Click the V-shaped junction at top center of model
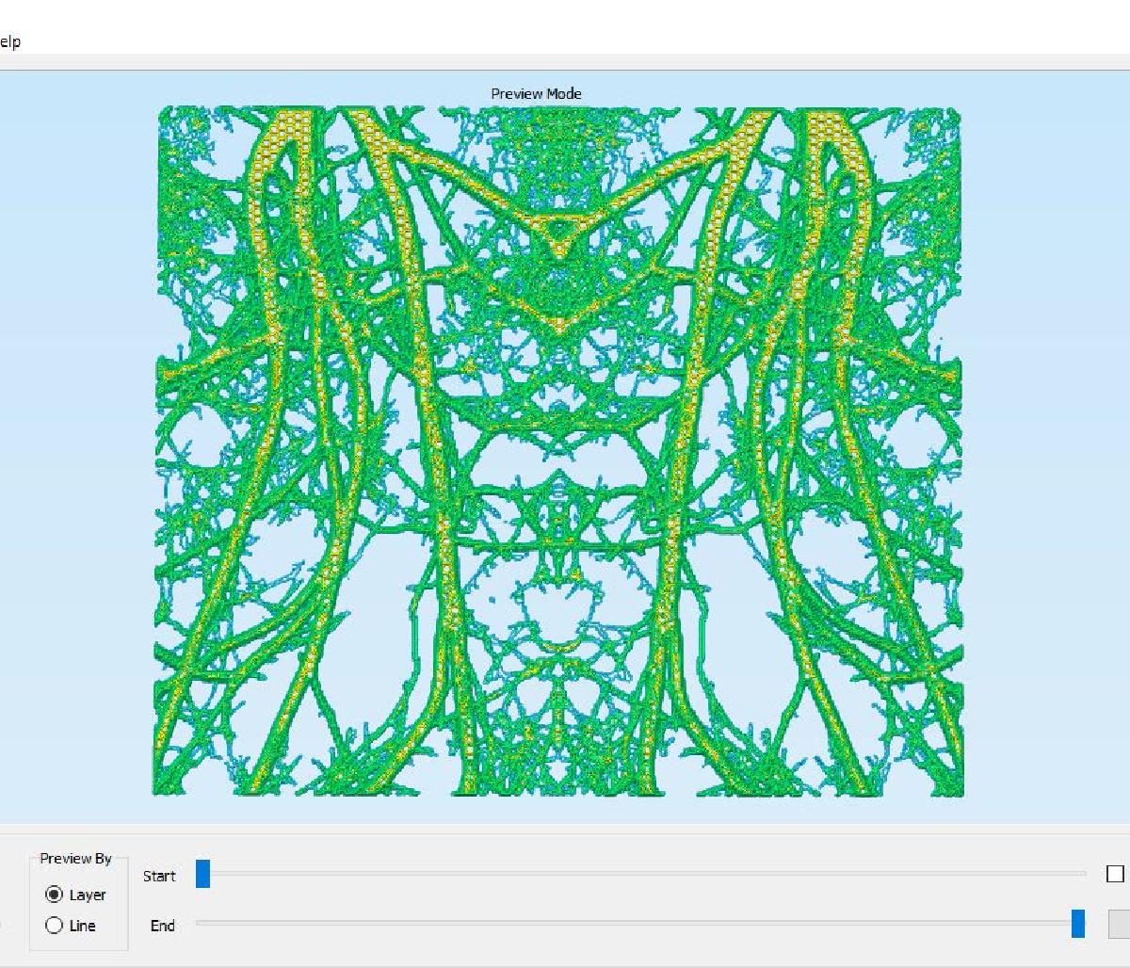 pos(559,248)
